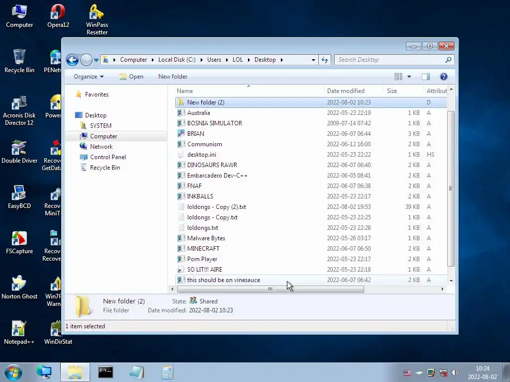This screenshot has width=510, height=382.
Task: Click scroll right arrow of file list
Action: coord(442,289)
